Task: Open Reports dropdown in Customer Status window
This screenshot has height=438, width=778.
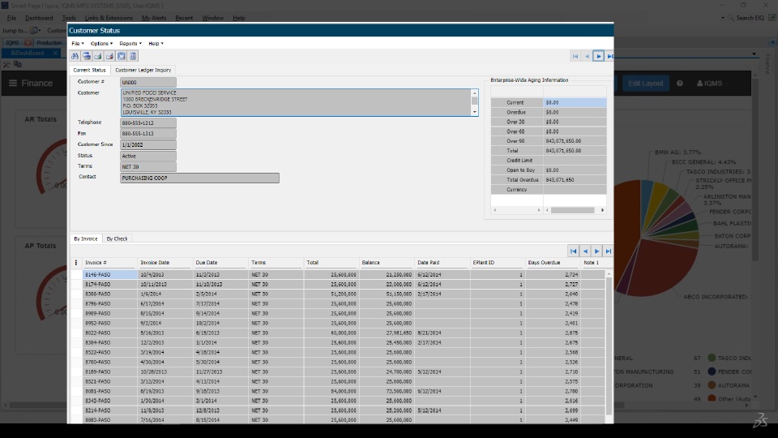Action: [130, 44]
